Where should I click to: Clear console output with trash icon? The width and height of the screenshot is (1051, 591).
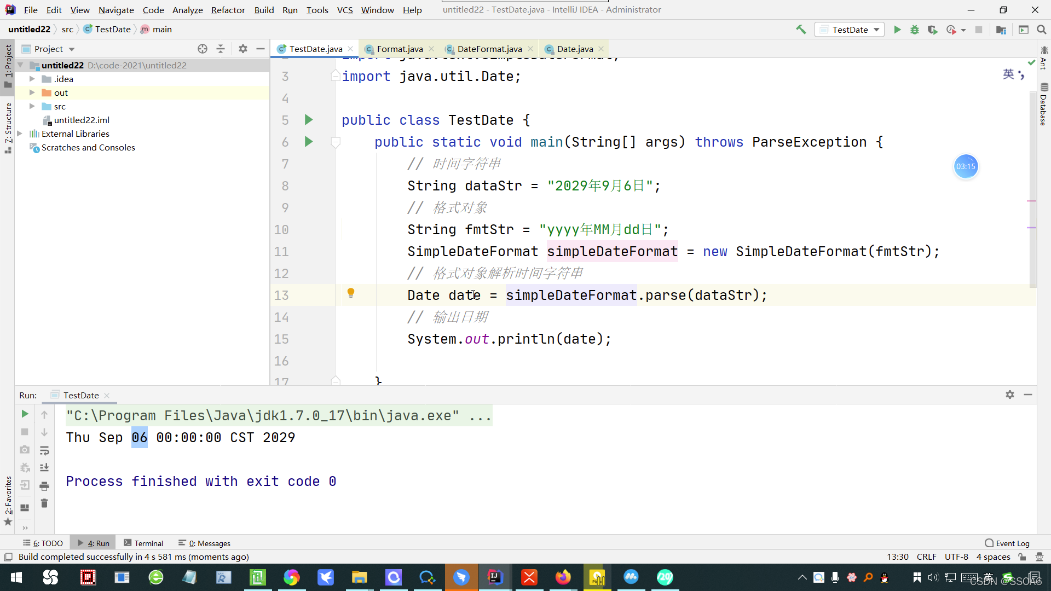pos(44,503)
